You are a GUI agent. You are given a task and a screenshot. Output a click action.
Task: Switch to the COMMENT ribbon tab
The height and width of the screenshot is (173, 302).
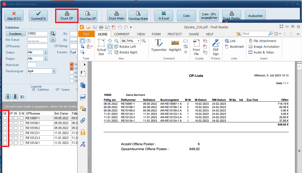122,34
